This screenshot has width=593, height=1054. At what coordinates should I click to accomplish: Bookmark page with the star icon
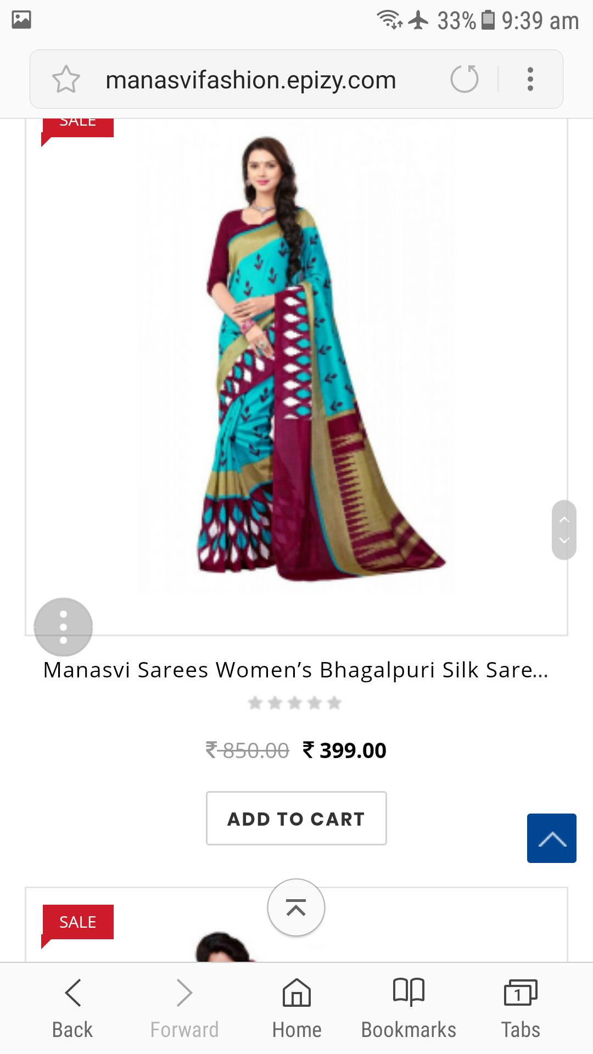point(66,79)
